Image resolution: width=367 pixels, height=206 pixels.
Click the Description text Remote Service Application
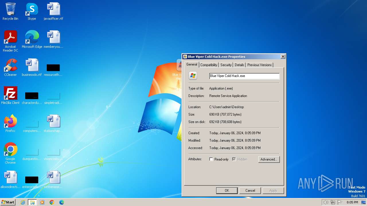click(228, 96)
